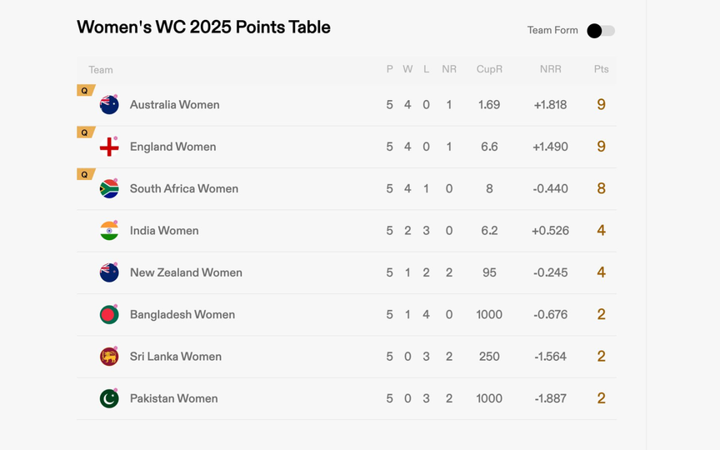Click the Bangladesh Women flag icon
This screenshot has width=720, height=450.
click(x=109, y=315)
